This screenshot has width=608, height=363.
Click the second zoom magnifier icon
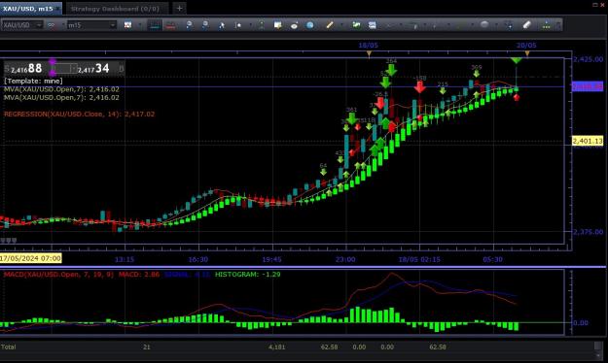(205, 25)
